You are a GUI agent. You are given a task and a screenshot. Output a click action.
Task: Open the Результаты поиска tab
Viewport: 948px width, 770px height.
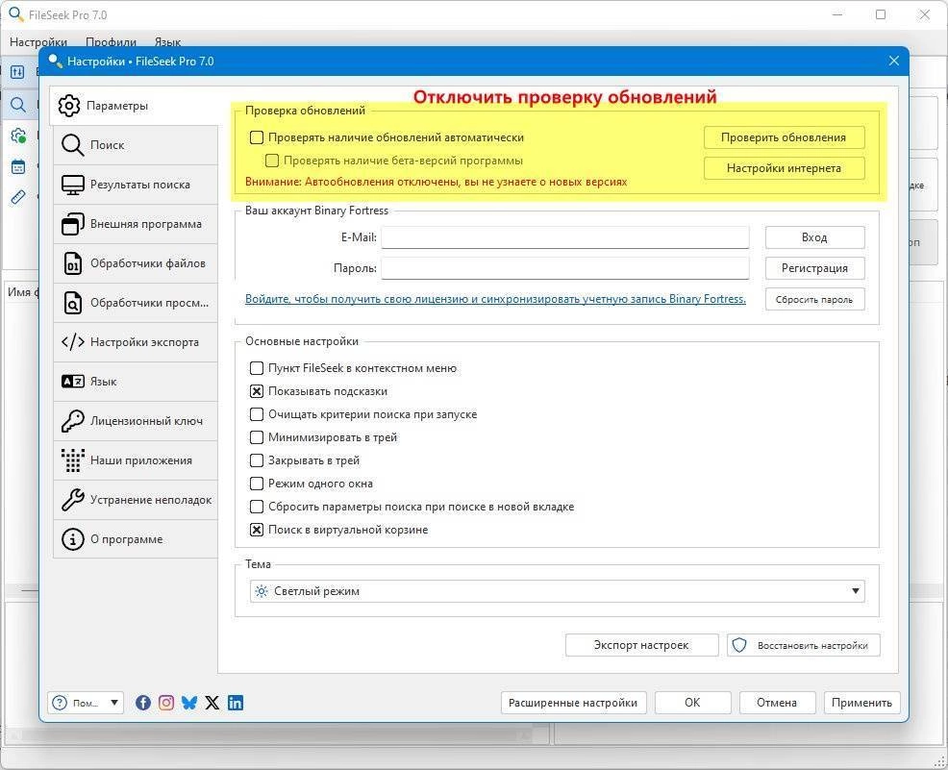(x=136, y=185)
